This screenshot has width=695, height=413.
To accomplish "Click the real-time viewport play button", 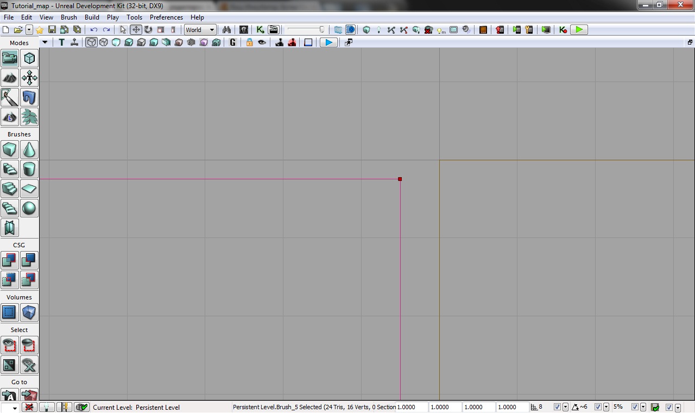I will coord(328,42).
